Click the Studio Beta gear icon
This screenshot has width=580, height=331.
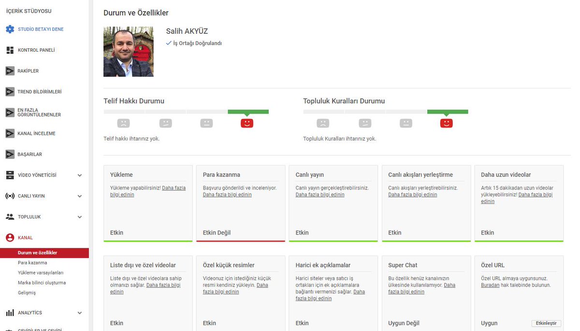[10, 29]
